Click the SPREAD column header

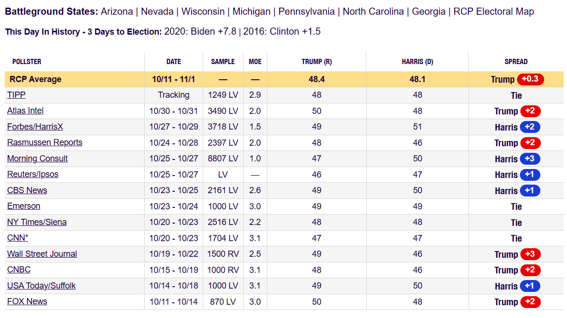[516, 62]
